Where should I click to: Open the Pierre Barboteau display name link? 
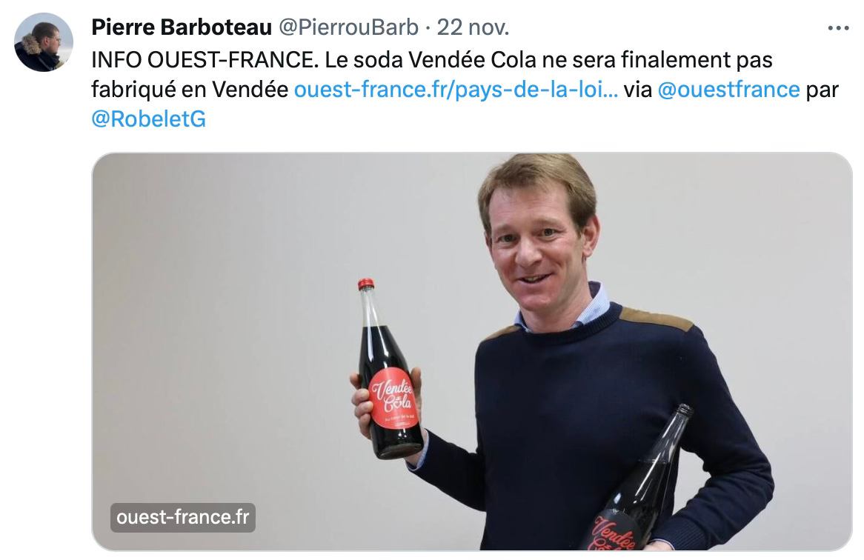[x=182, y=27]
